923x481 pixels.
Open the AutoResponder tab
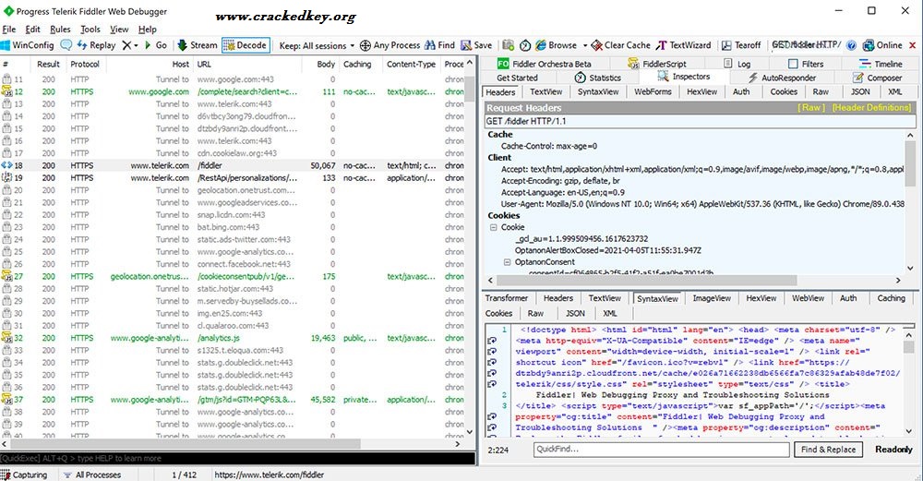click(x=782, y=78)
